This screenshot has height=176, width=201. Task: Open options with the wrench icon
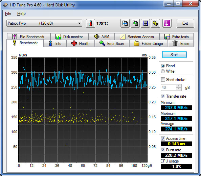pyautogui.click(x=155, y=23)
